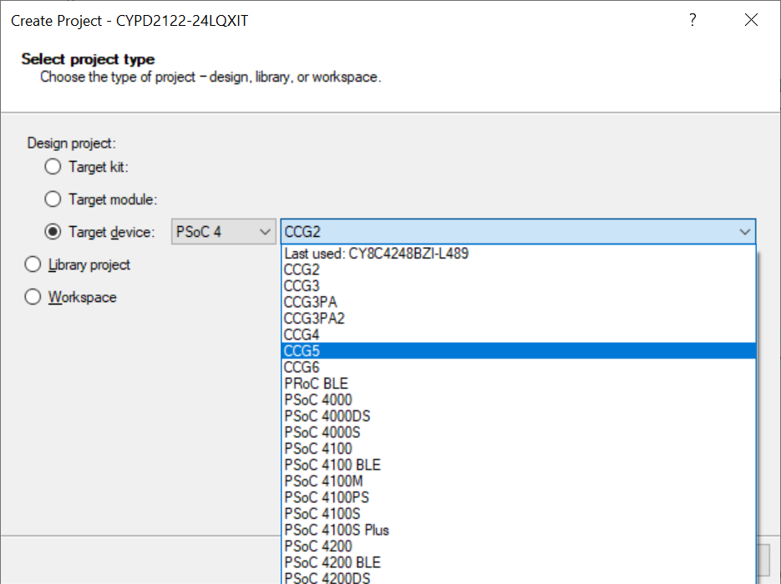Select CCG6 device

pyautogui.click(x=301, y=366)
